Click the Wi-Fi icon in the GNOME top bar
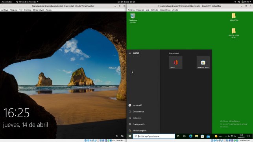The width and height of the screenshot is (253, 142). click(235, 2)
